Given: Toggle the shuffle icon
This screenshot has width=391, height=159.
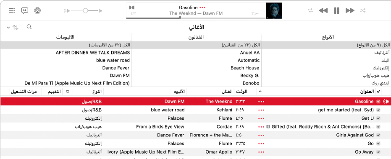Looking at the screenshot, I should coord(362,10).
